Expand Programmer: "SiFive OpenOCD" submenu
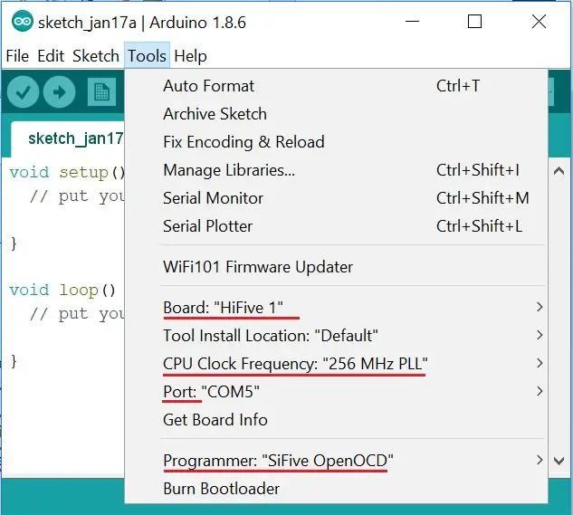This screenshot has height=515, width=573. (336, 461)
